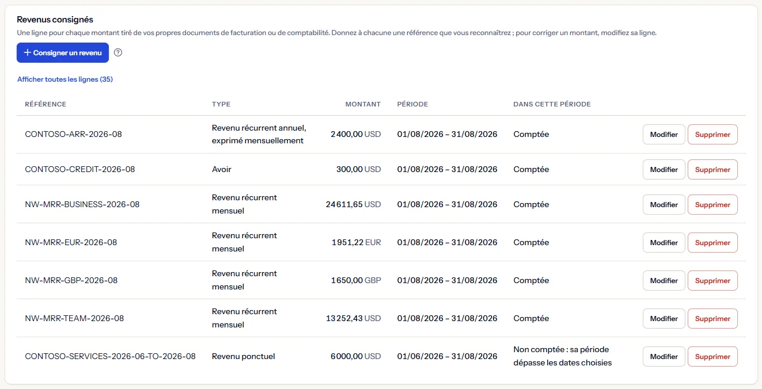The width and height of the screenshot is (762, 389).
Task: Delete the CONTOSO-ARR-2026-08 row
Action: click(x=712, y=135)
